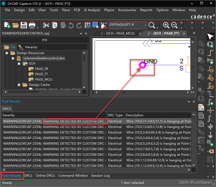This screenshot has width=216, height=187.
Task: Open the Print icon in toolbar
Action: (32, 25)
